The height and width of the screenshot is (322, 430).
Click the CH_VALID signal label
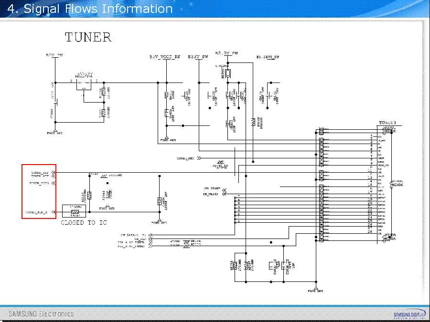tap(210, 194)
